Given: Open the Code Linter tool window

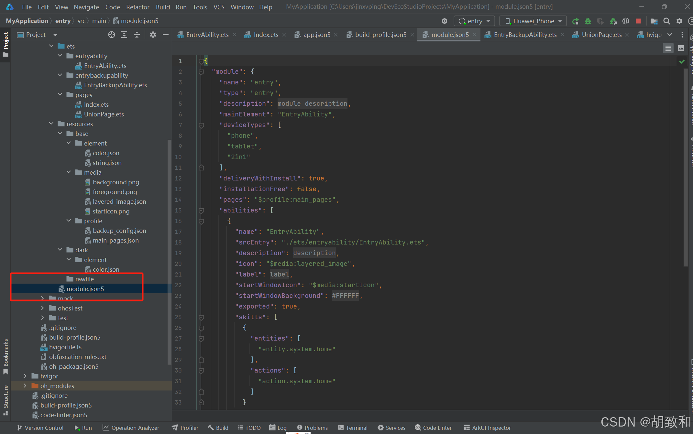Looking at the screenshot, I should (433, 428).
